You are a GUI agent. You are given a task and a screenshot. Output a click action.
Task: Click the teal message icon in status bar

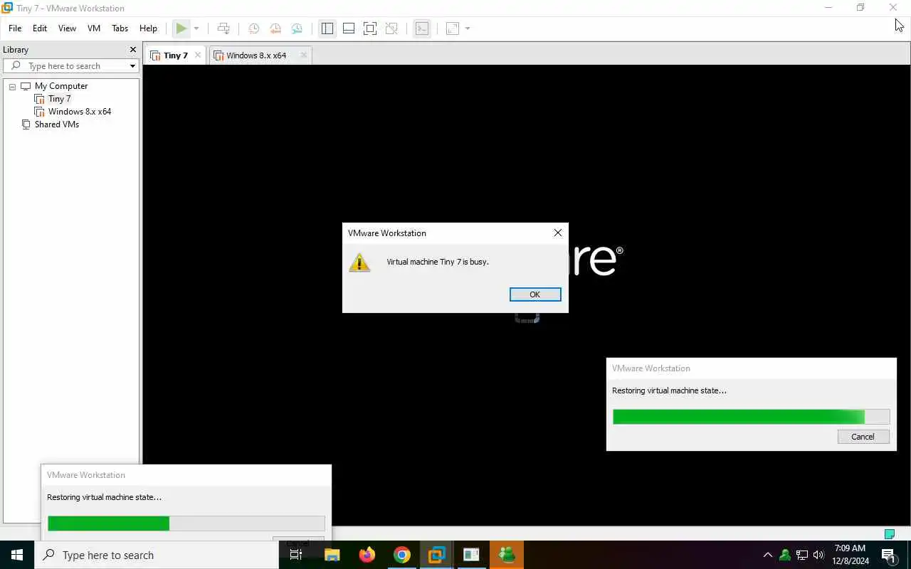tap(889, 533)
